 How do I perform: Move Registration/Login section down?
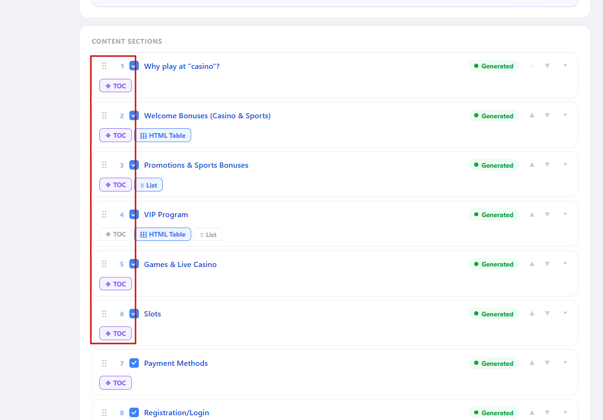pyautogui.click(x=547, y=412)
